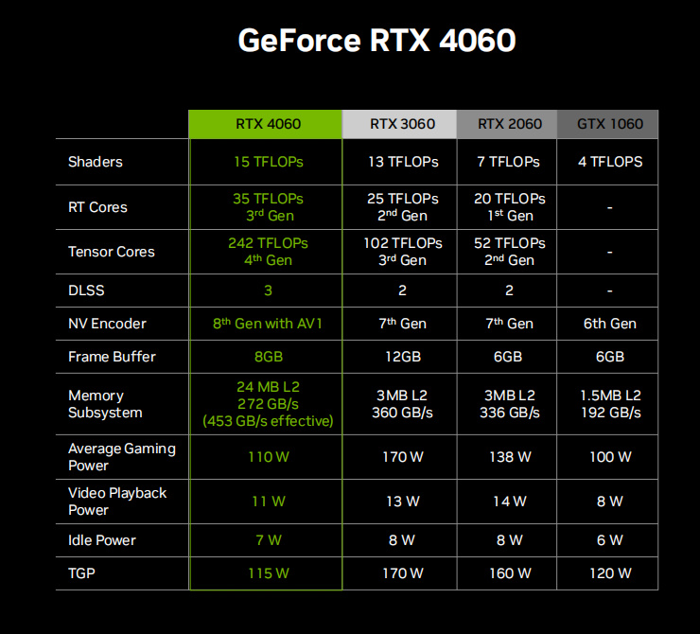This screenshot has width=700, height=634.
Task: Click the RT Cores row label
Action: [97, 207]
